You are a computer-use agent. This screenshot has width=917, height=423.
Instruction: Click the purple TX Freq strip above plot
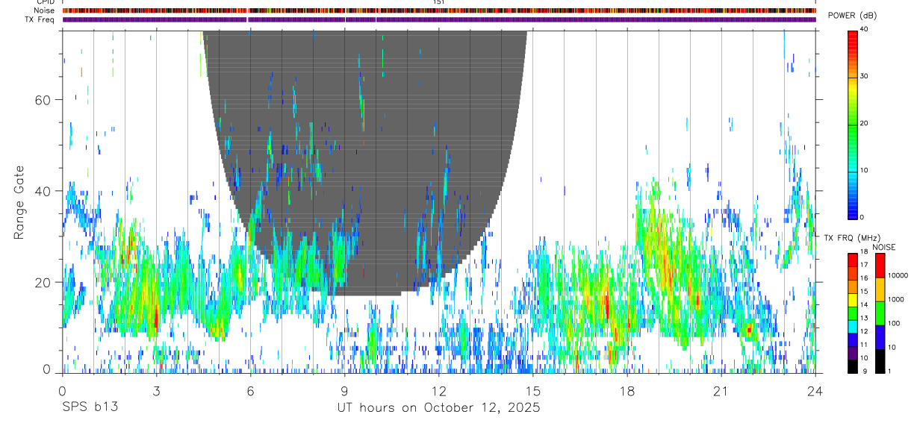[x=439, y=19]
